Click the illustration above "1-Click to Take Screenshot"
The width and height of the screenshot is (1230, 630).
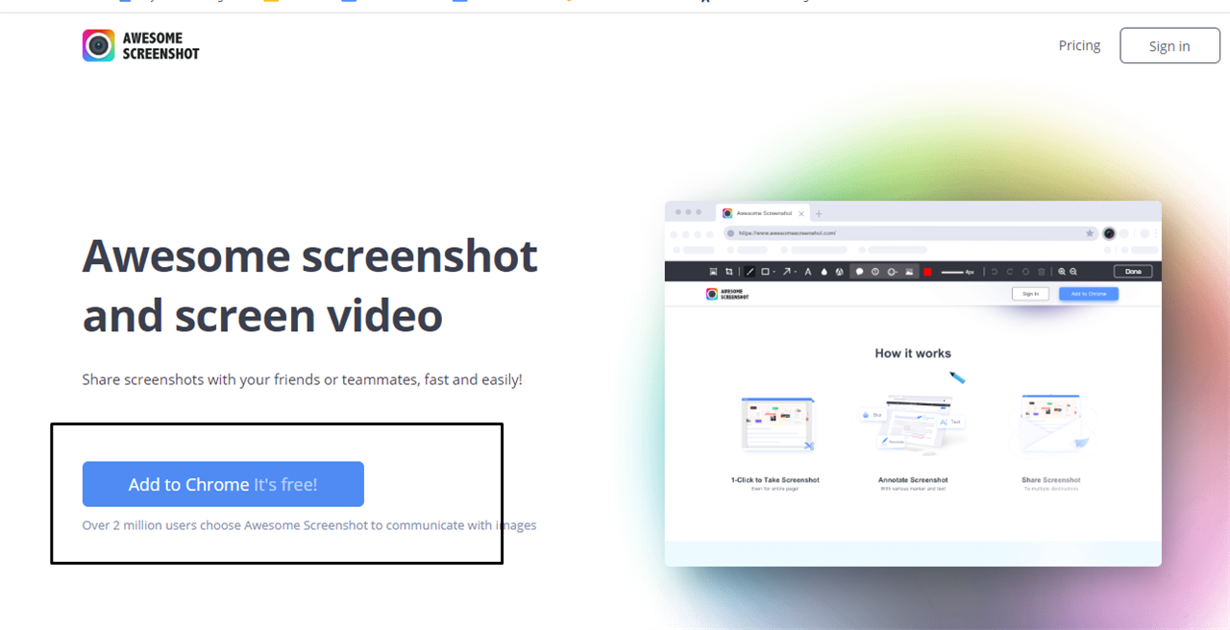point(777,424)
